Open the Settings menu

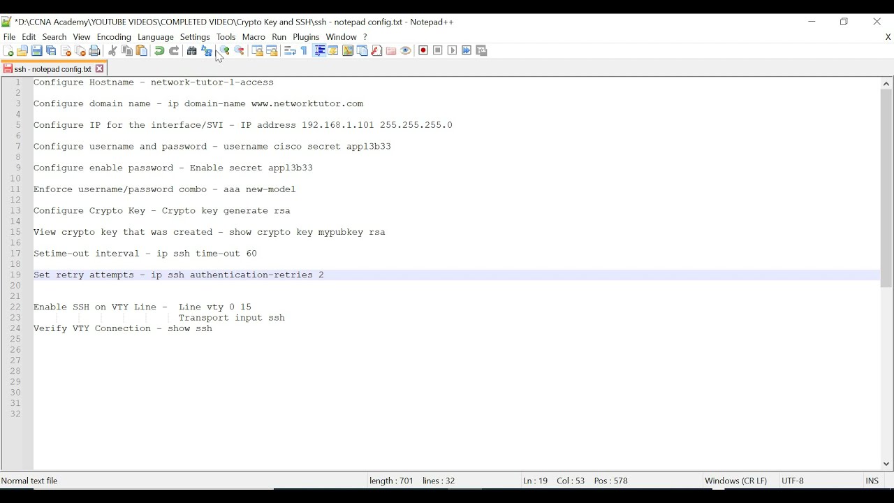(x=195, y=36)
